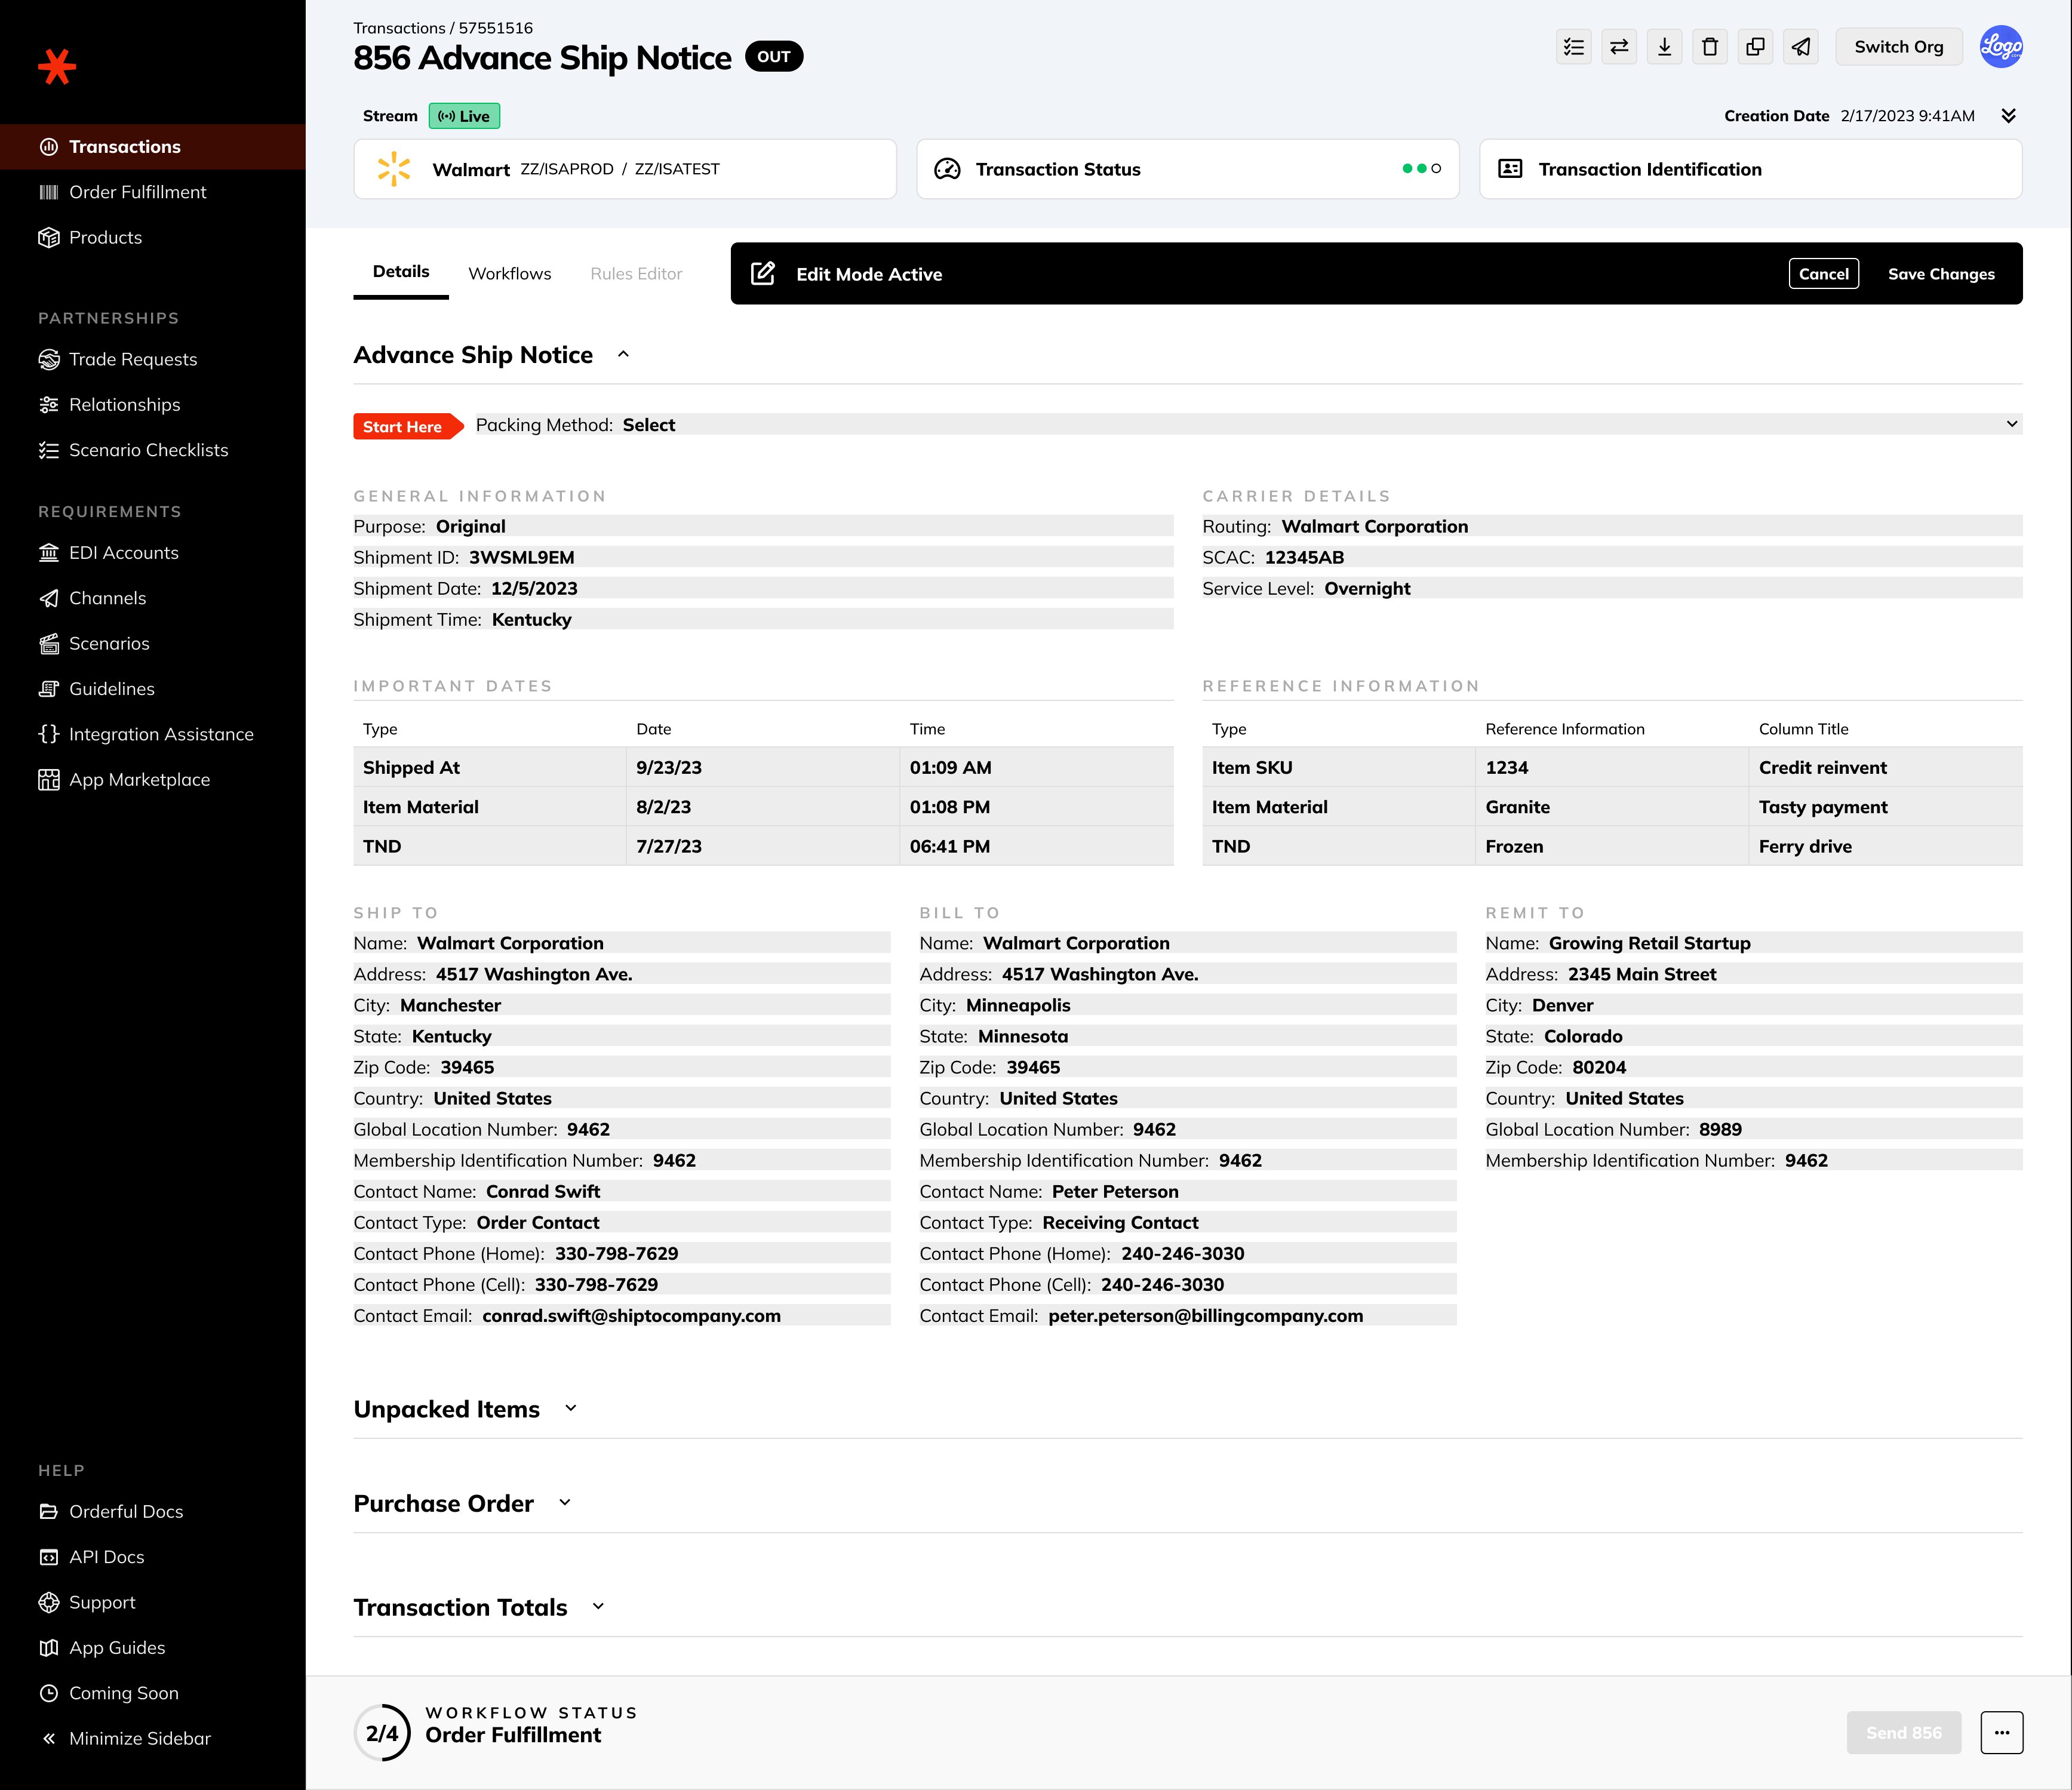Image resolution: width=2072 pixels, height=1790 pixels.
Task: Edit the Remit To Name field
Action: [x=1754, y=943]
